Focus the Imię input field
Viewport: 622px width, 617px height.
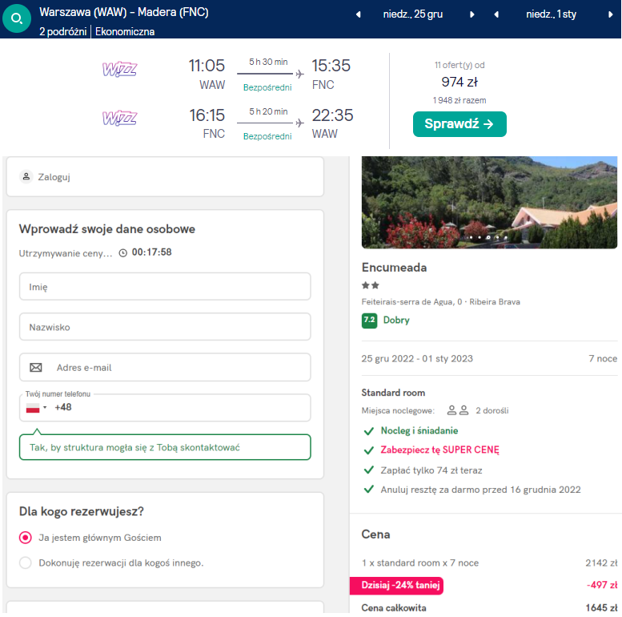[165, 286]
